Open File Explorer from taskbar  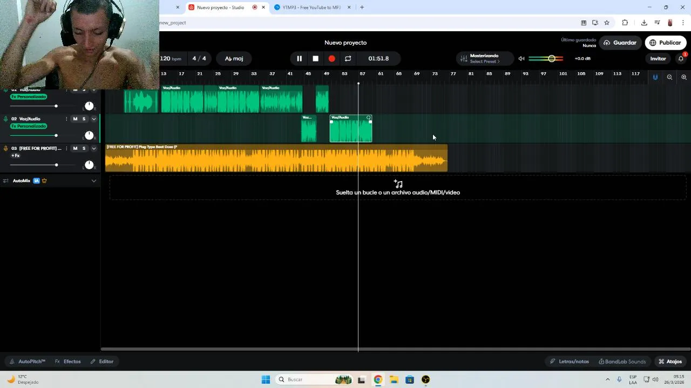click(x=394, y=379)
